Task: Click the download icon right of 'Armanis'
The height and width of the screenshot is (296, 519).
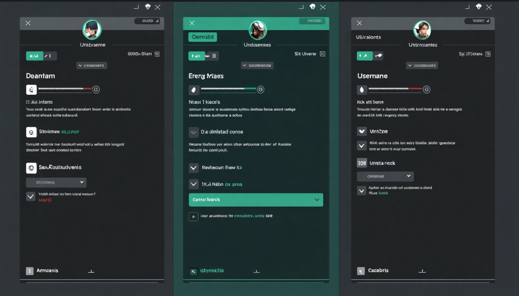Action: 91,271
